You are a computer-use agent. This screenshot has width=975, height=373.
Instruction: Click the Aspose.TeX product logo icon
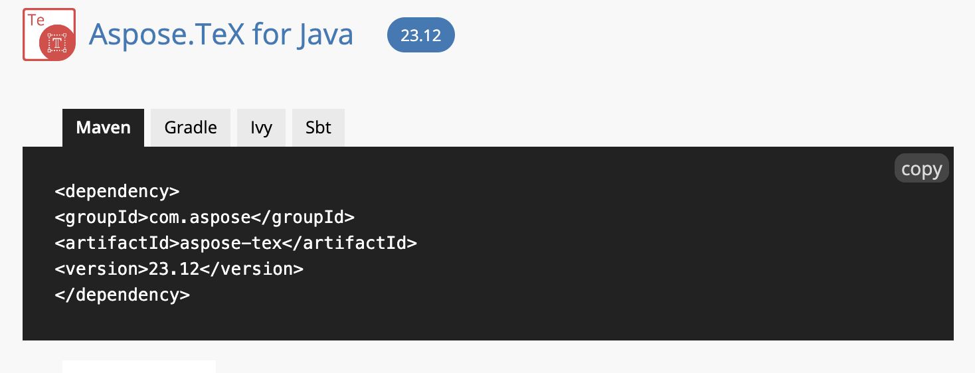point(48,35)
